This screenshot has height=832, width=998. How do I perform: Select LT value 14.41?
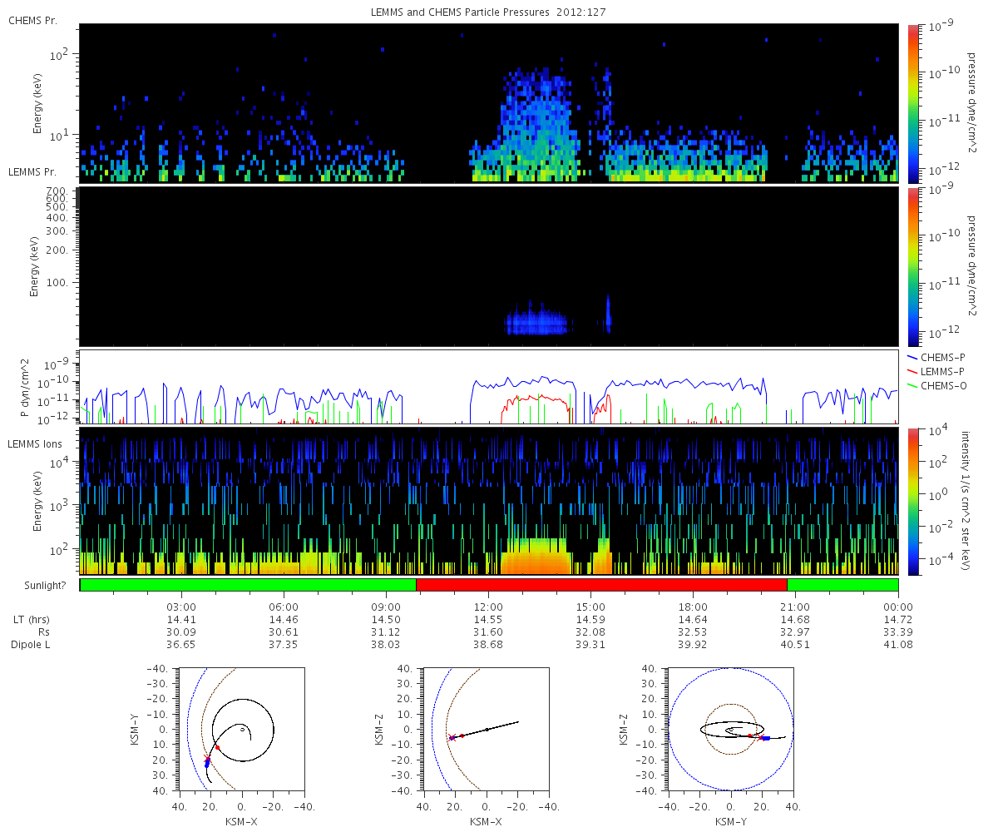[181, 620]
